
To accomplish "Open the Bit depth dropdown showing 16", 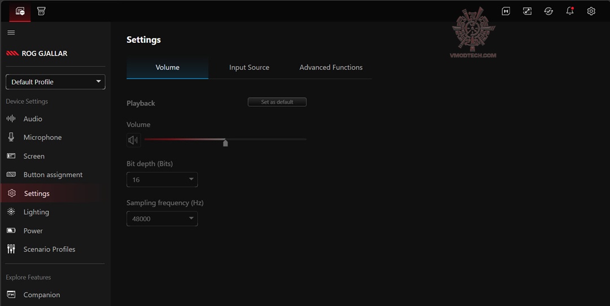I will 162,180.
